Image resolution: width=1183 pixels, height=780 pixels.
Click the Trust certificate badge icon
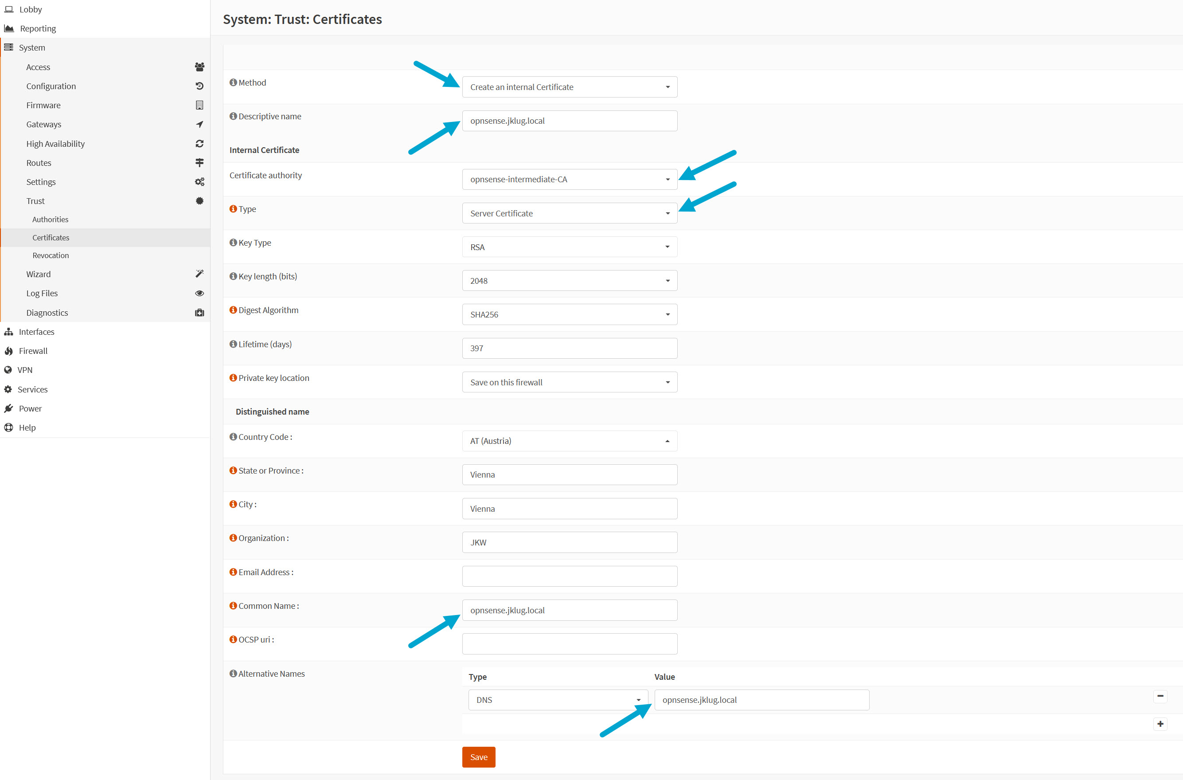pyautogui.click(x=199, y=201)
